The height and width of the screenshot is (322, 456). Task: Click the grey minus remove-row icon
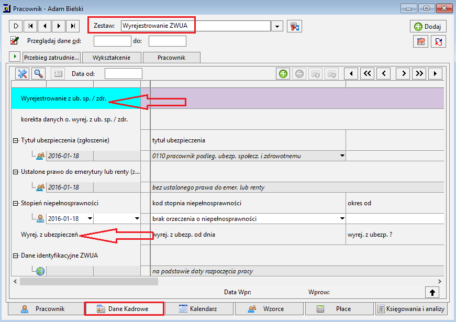tap(299, 74)
